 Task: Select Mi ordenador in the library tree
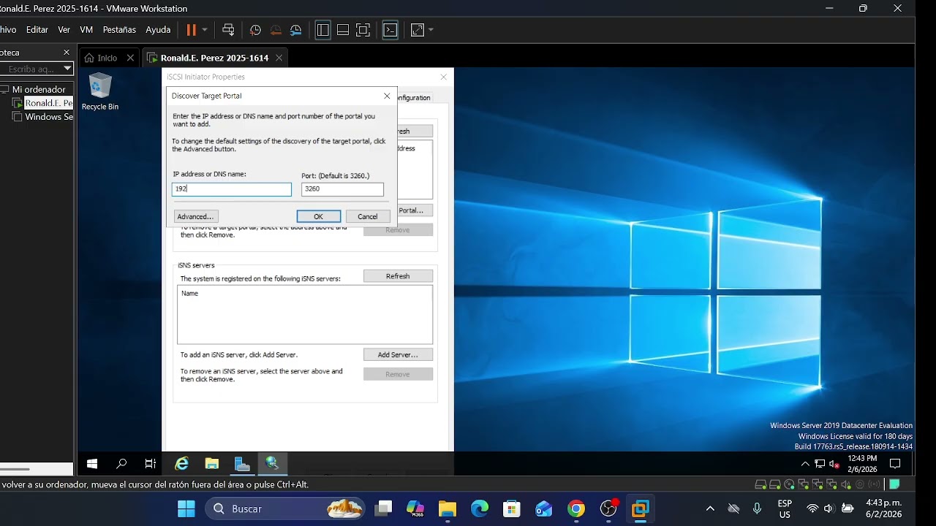[x=38, y=89]
